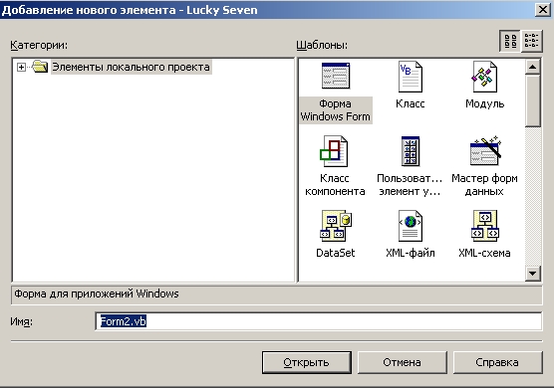
Task: Click the Имя field containing Form2.vb
Action: click(318, 321)
